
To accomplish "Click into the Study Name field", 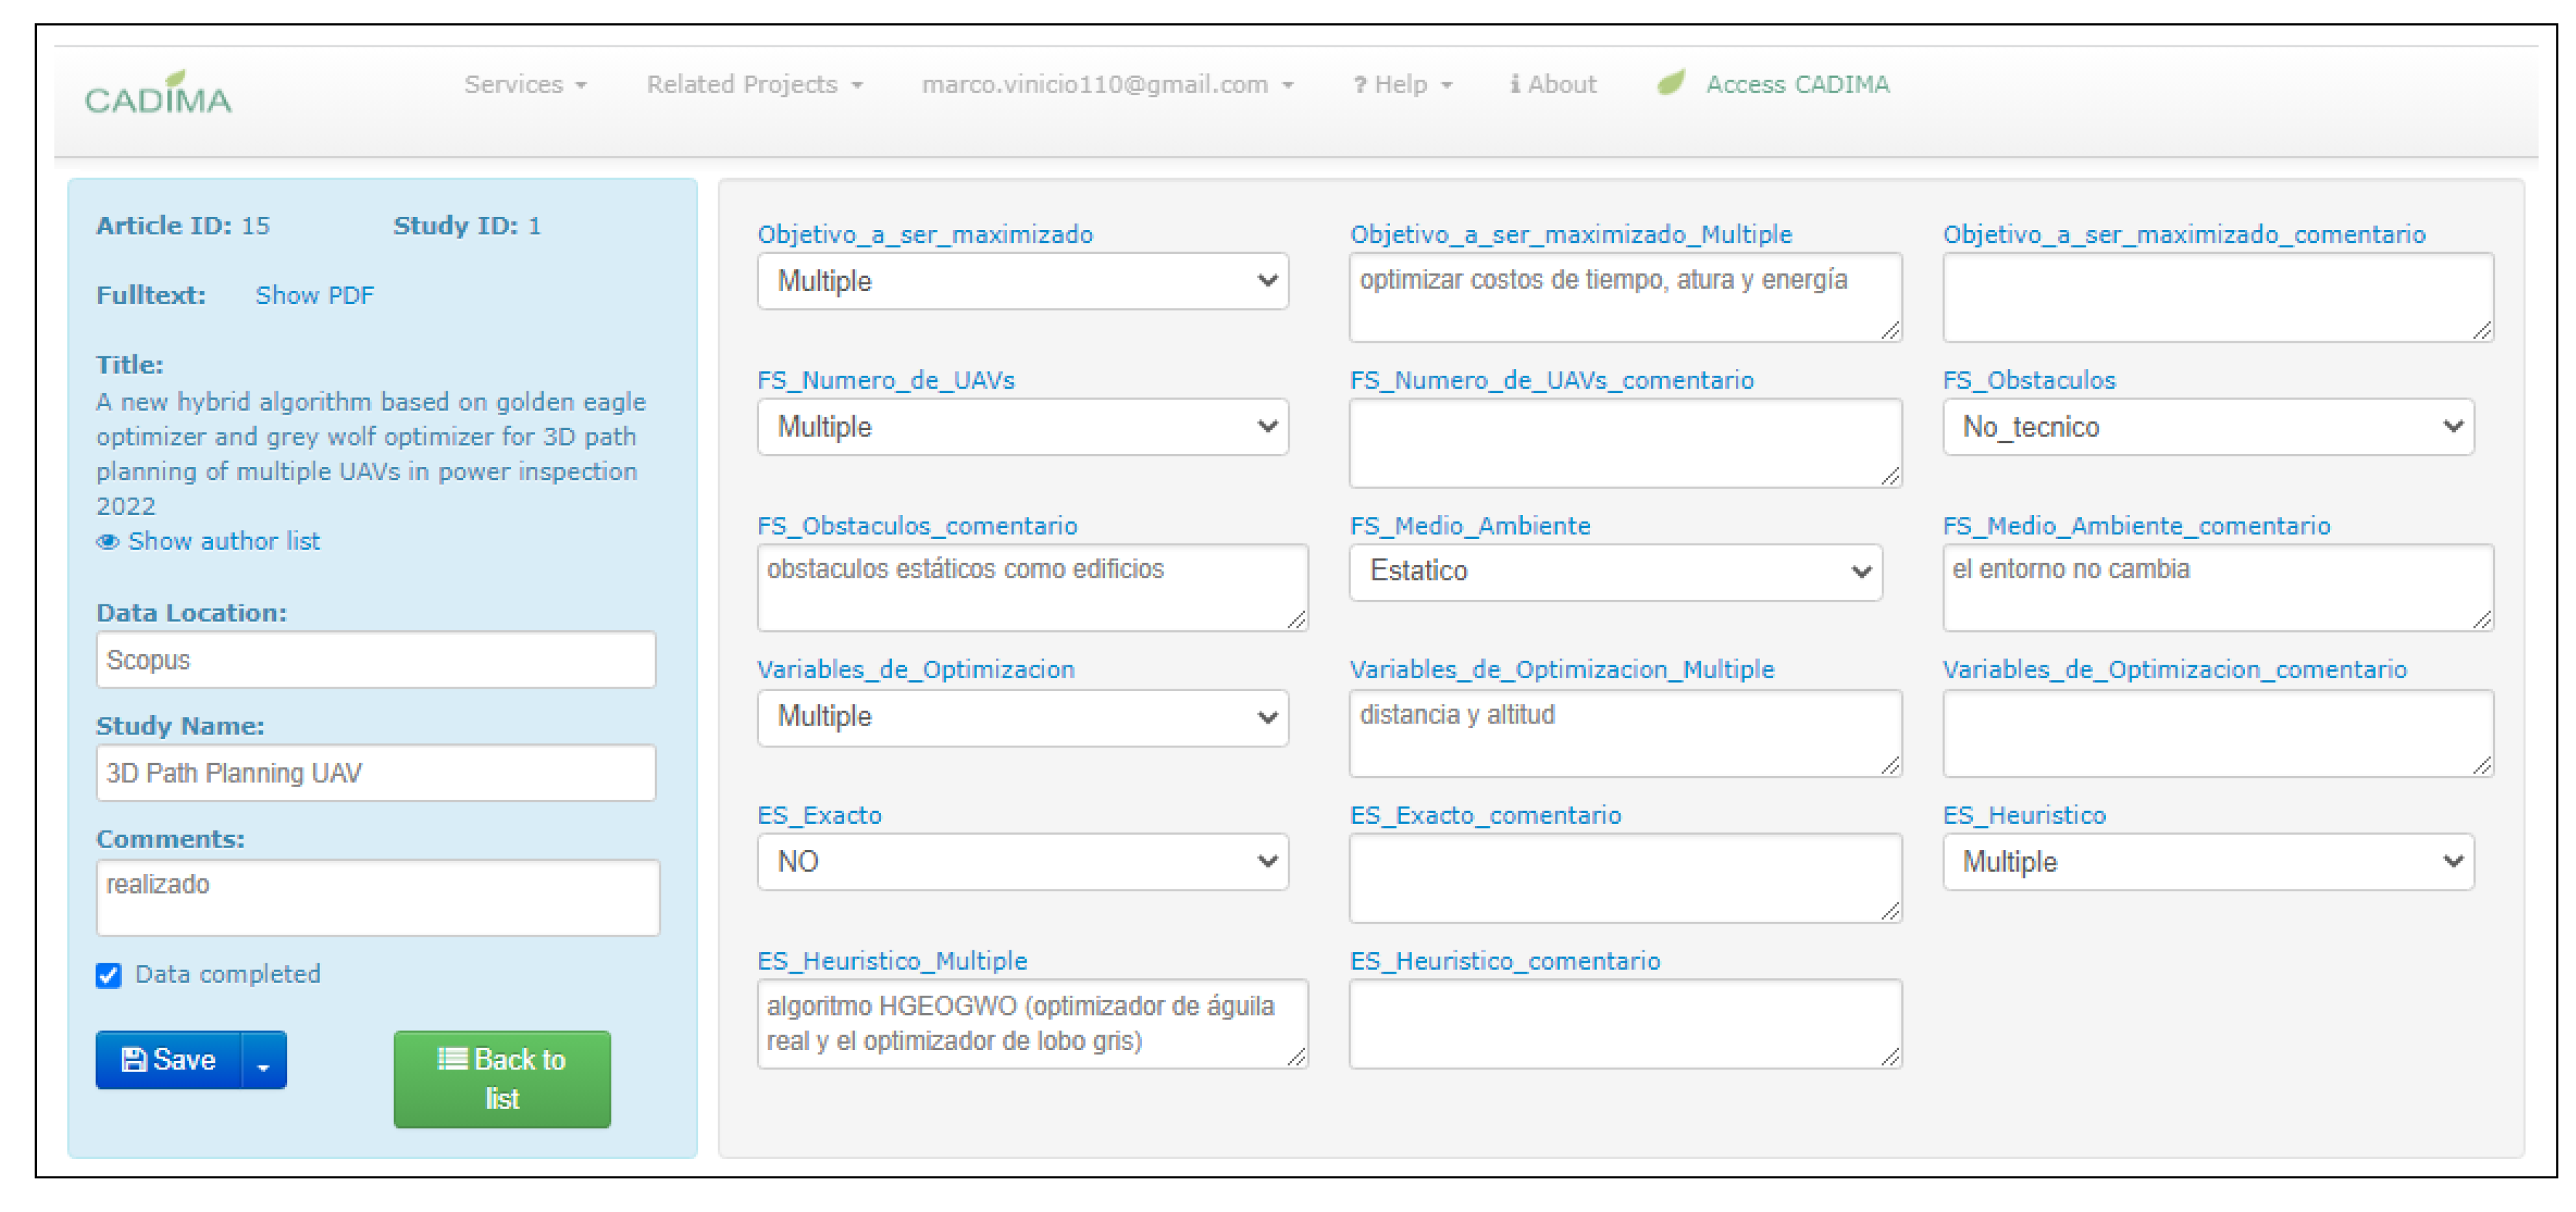I will [375, 774].
